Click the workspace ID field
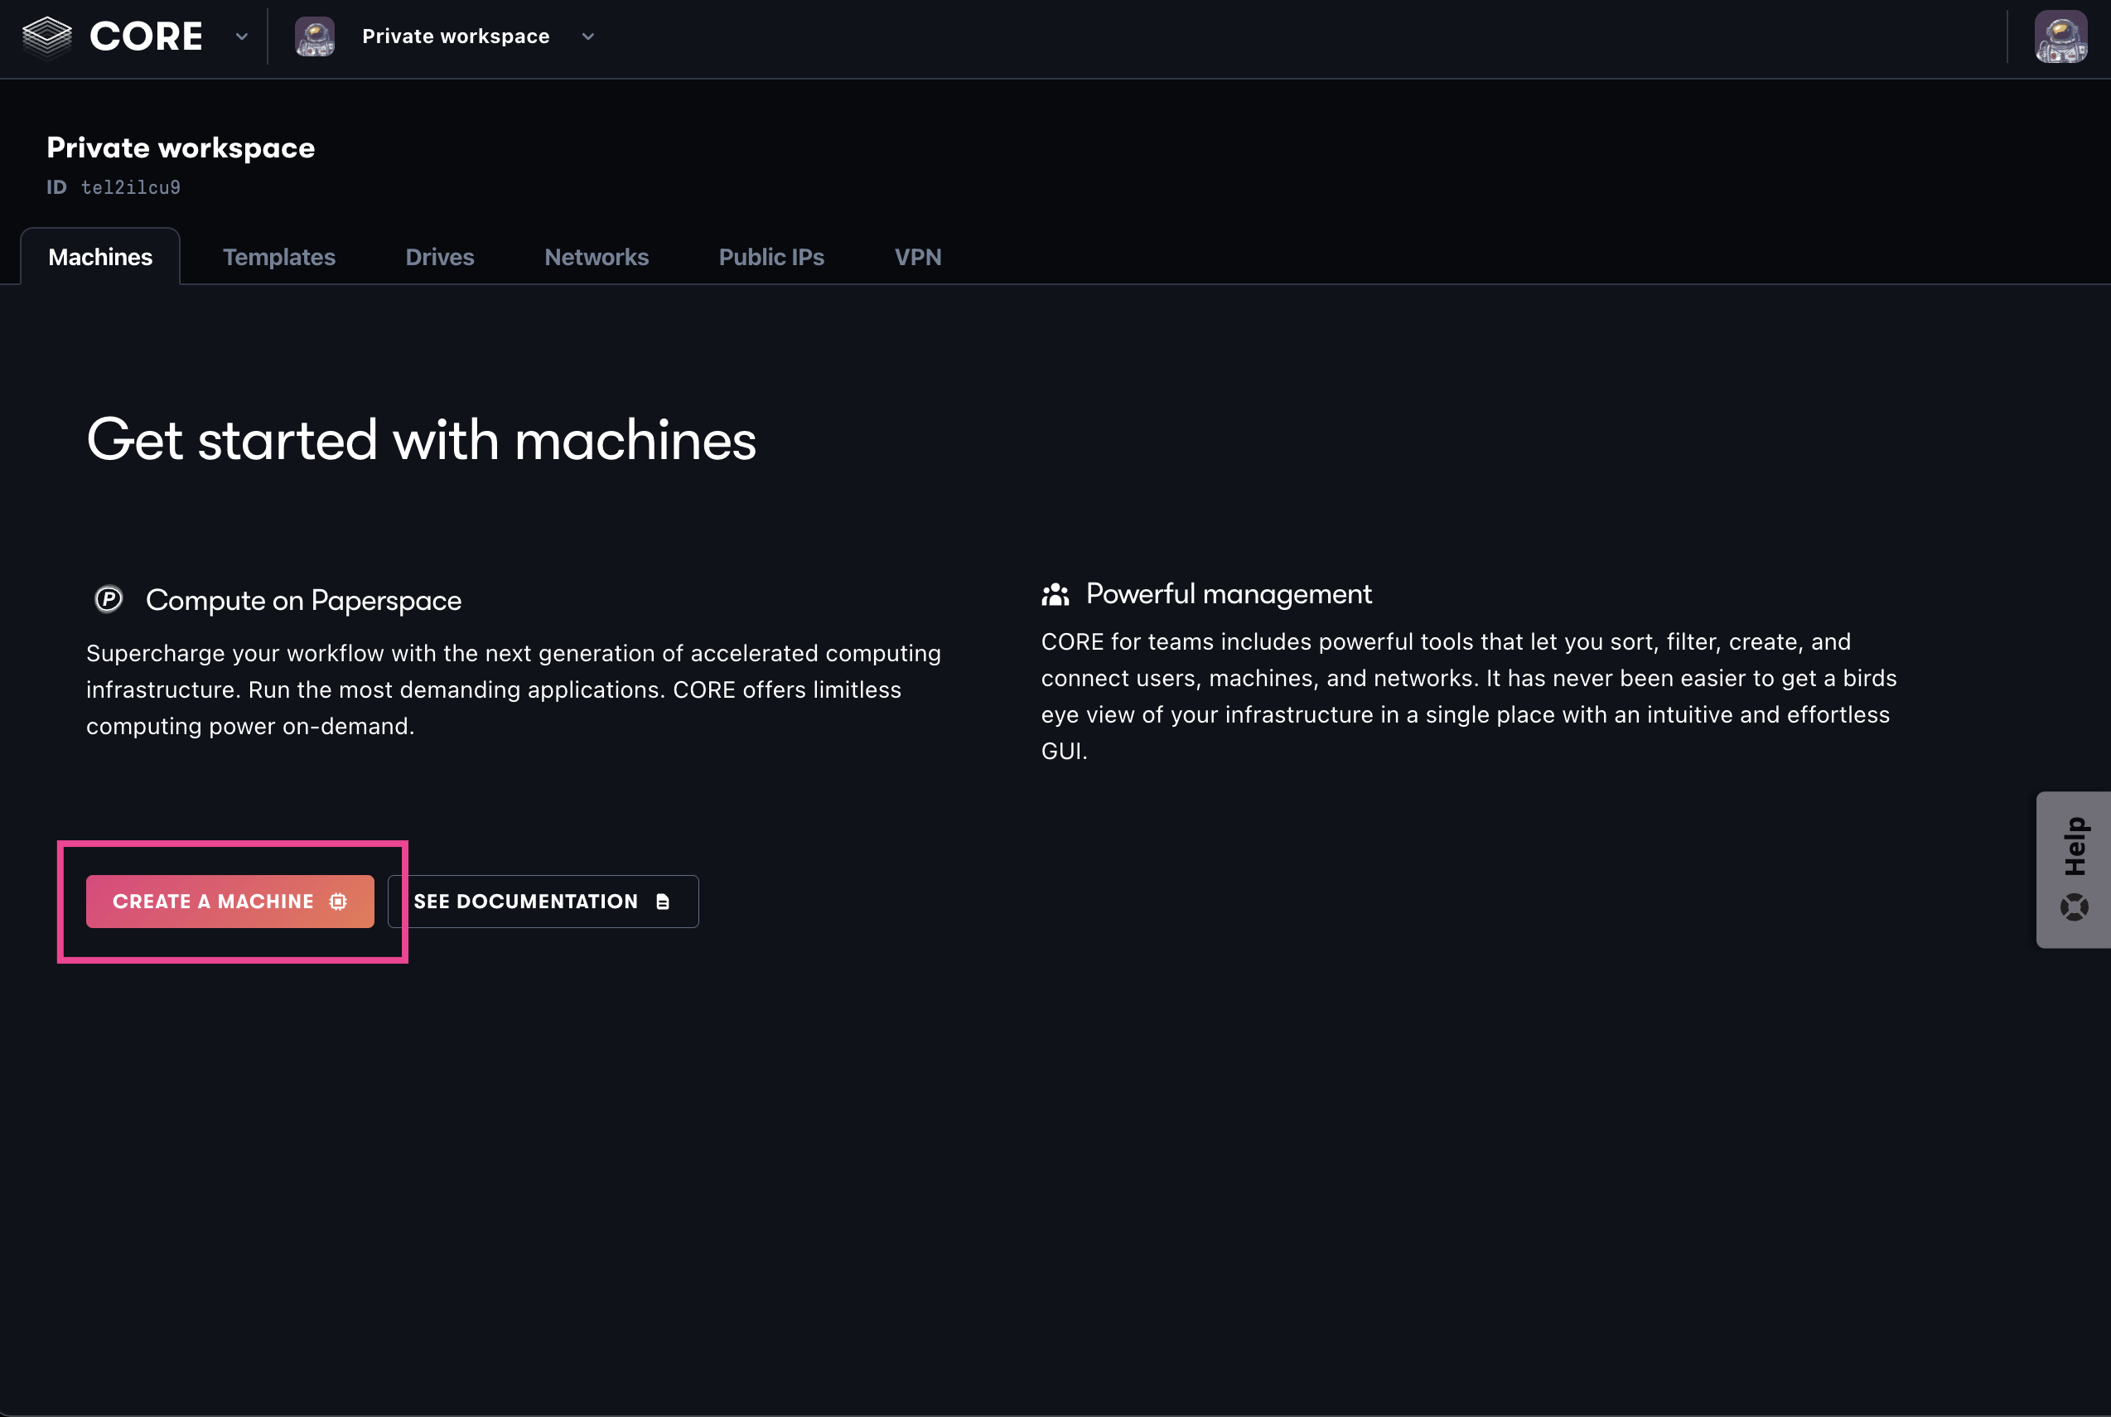The width and height of the screenshot is (2111, 1417). pos(130,186)
